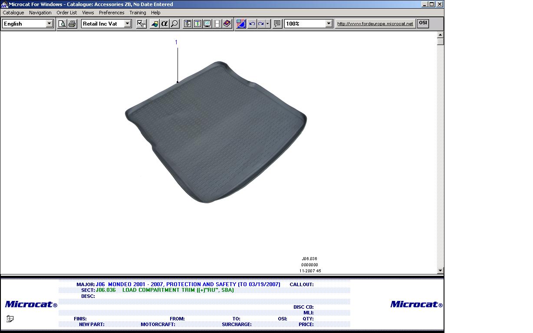Click callout number 1 on the diagram

[x=176, y=42]
